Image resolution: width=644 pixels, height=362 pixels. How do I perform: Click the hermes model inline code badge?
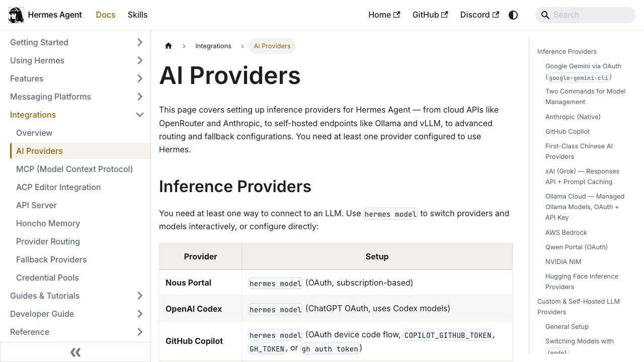[x=390, y=214]
